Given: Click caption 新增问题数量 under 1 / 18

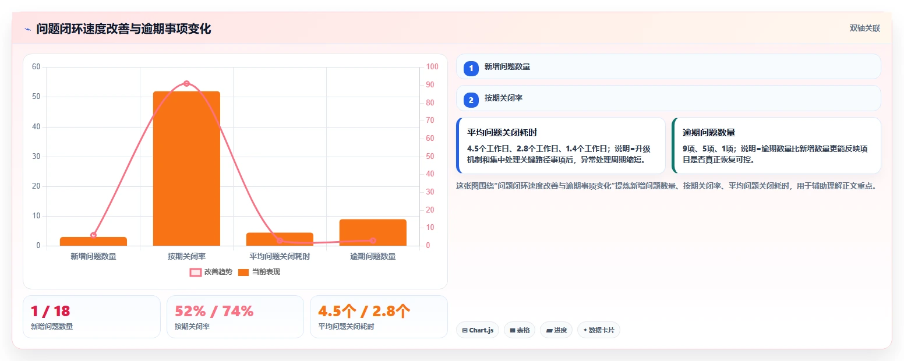Looking at the screenshot, I should (52, 327).
